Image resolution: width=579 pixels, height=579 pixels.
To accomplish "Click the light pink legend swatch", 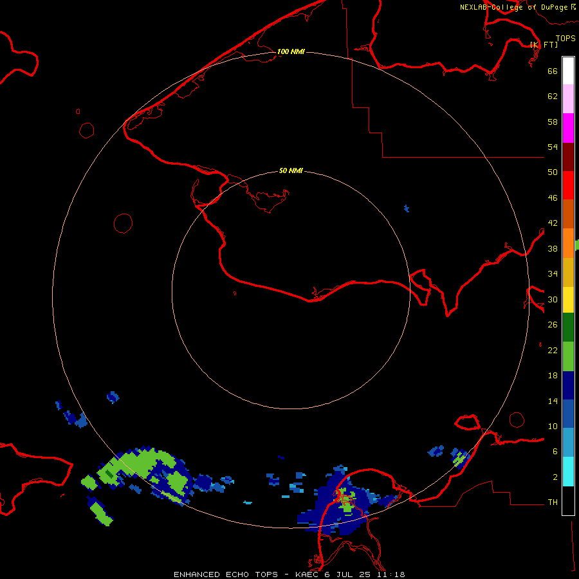I will pyautogui.click(x=568, y=99).
